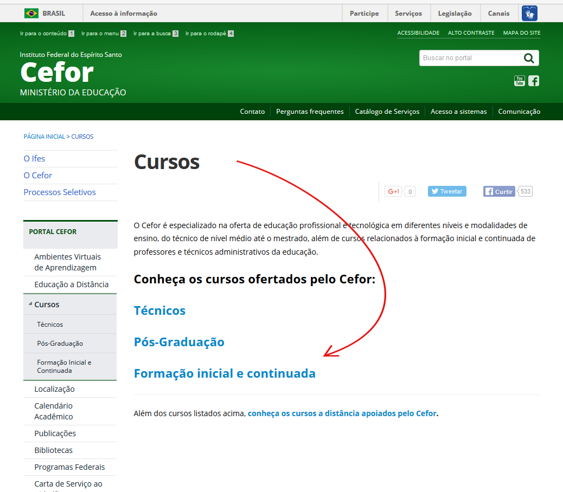Click the PORTAL CEFOR sidebar header

click(x=53, y=232)
